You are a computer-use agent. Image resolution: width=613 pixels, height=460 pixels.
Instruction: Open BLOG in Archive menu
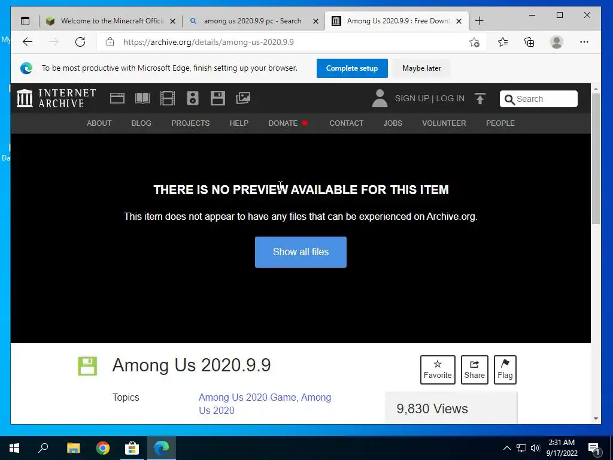tap(141, 123)
